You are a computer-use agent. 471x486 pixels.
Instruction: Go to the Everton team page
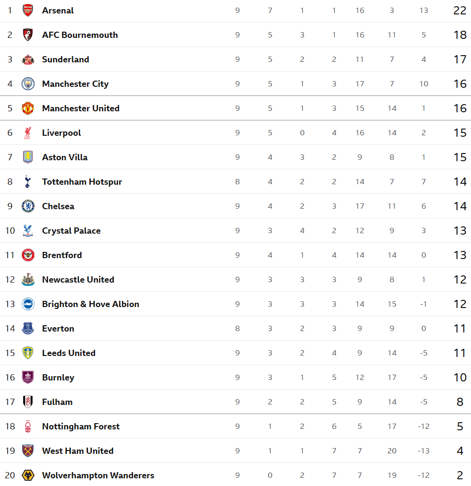pos(58,329)
